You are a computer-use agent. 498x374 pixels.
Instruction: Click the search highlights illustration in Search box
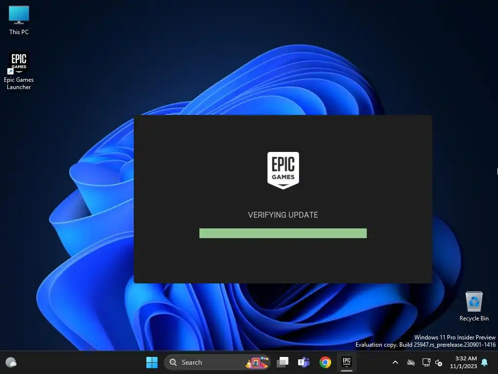pyautogui.click(x=257, y=362)
